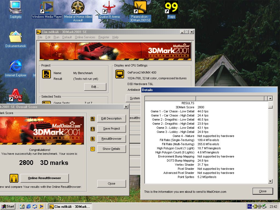Screen dimensions: 280x210
Task: Close the Overall Score dialog via Close button
Action: click(112, 183)
